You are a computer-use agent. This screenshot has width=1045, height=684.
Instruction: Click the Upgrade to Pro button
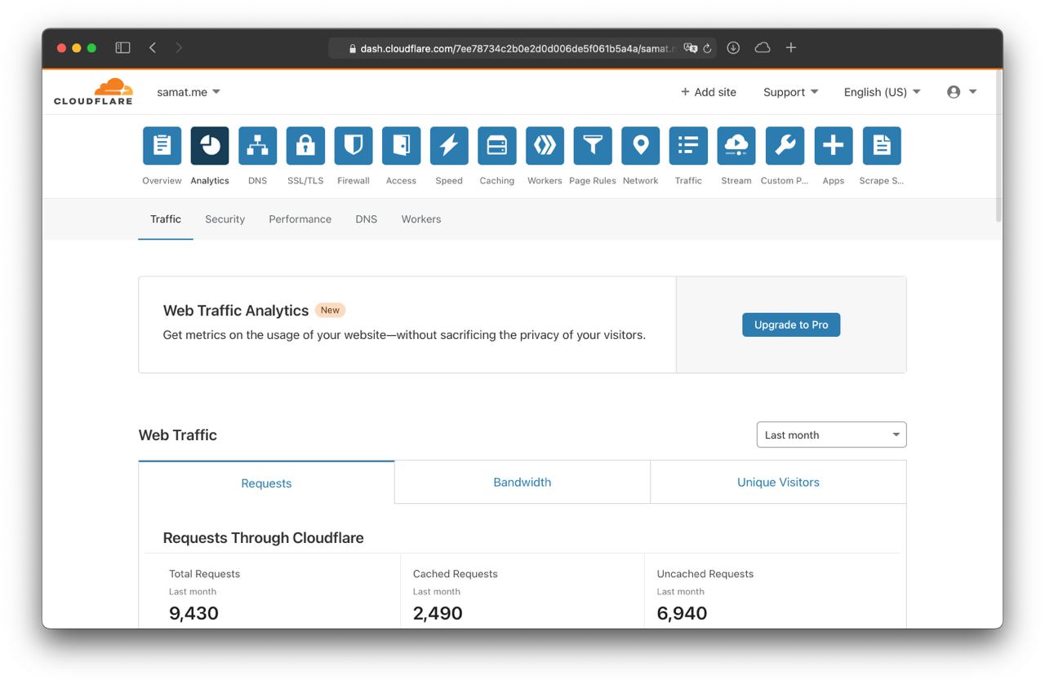pos(791,324)
